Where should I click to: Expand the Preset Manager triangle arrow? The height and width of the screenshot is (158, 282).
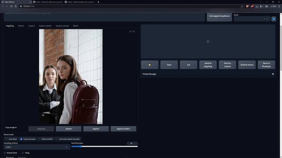pyautogui.click(x=273, y=74)
